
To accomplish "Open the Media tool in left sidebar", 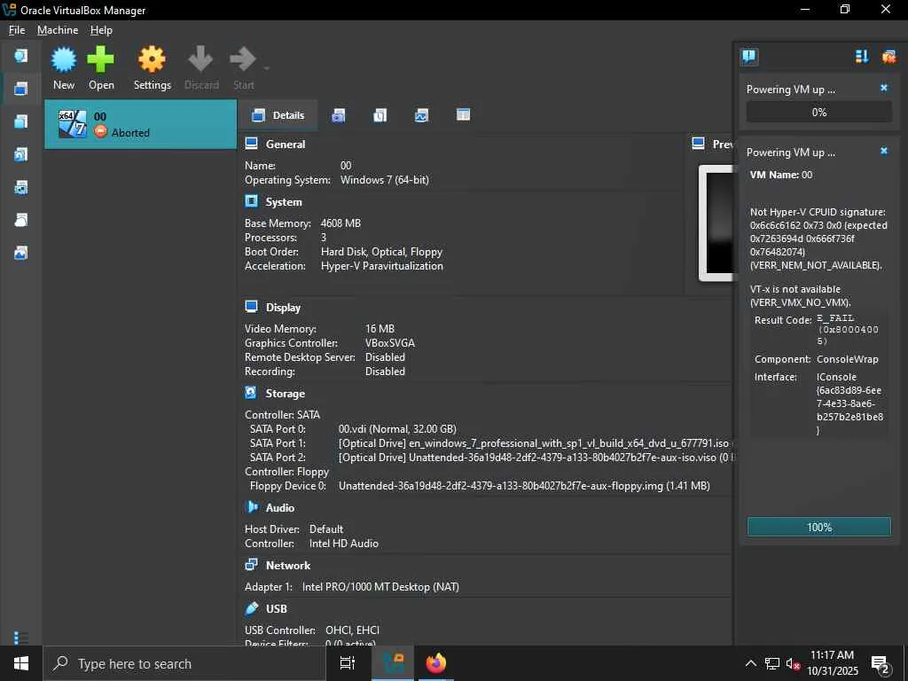I will [21, 154].
